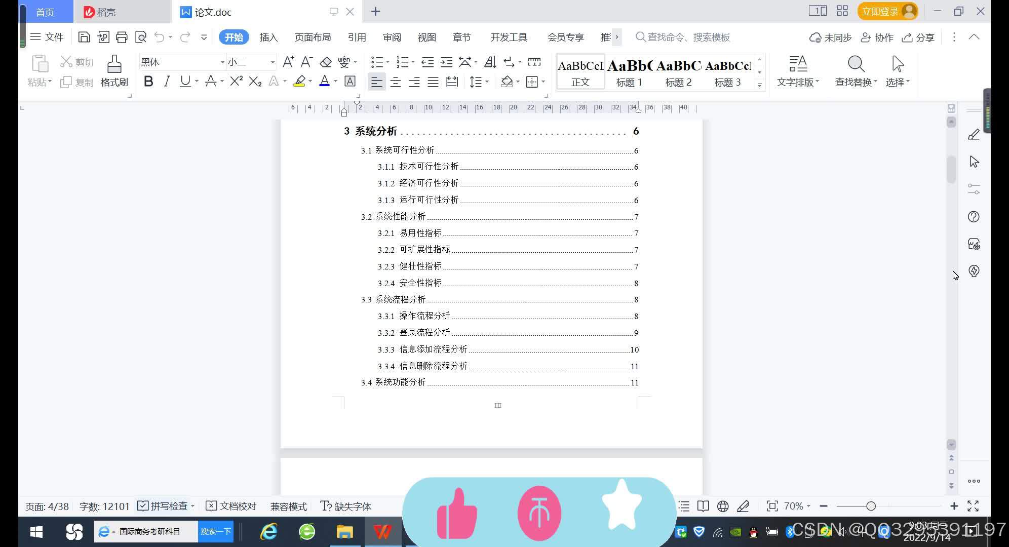Set right text alignment
Screen dimensions: 1009x547
coord(414,82)
